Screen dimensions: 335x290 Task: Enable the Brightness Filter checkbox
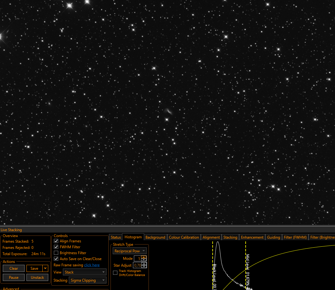coord(56,253)
